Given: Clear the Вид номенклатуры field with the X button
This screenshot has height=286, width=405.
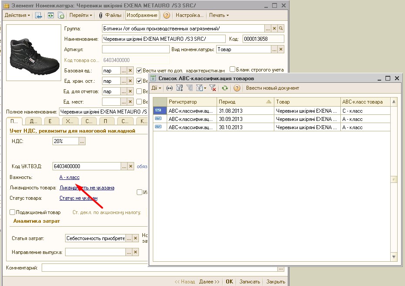Looking at the screenshot, I should pyautogui.click(x=281, y=49).
